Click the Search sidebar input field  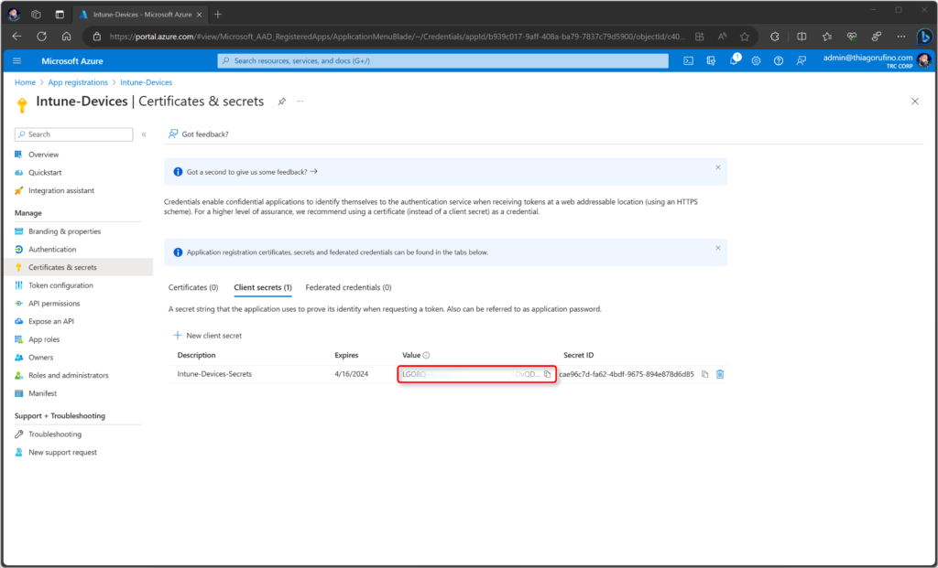pyautogui.click(x=73, y=134)
